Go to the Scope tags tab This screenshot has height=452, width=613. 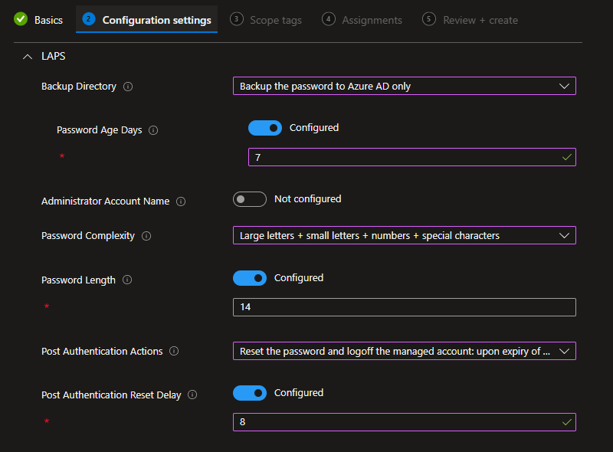[266, 20]
